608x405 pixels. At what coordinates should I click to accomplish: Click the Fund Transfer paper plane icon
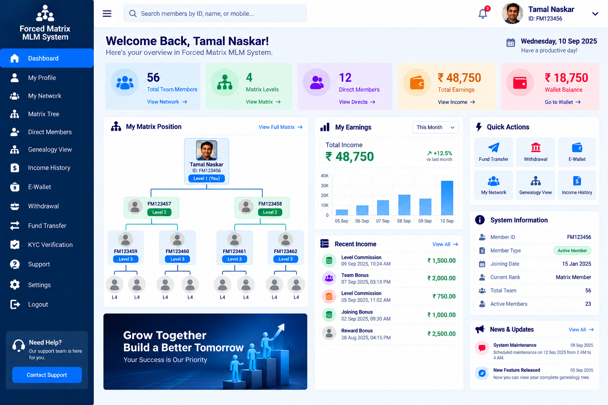point(494,148)
